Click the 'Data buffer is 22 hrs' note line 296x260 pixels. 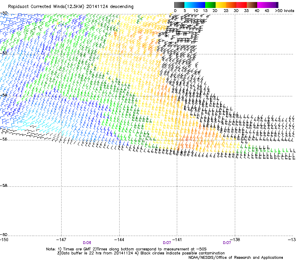pyautogui.click(x=141, y=253)
